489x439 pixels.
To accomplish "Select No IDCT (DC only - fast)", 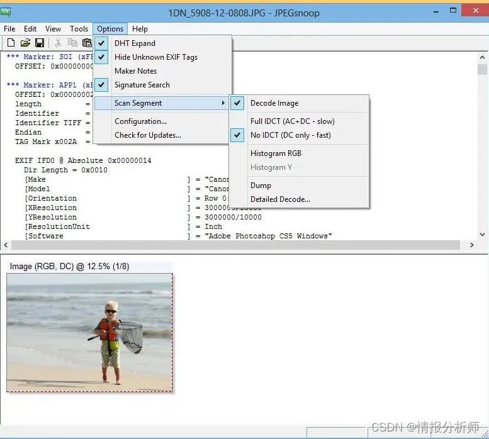I will tap(299, 135).
